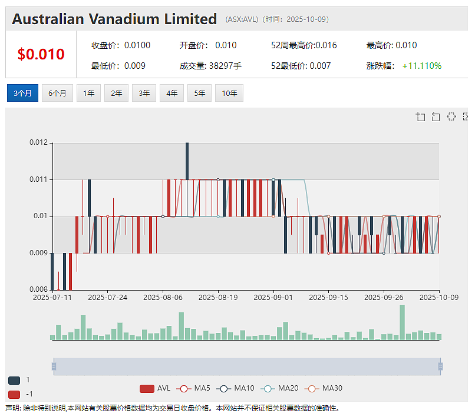
Task: Click 最高价: 0.010 value
Action: pyautogui.click(x=391, y=45)
